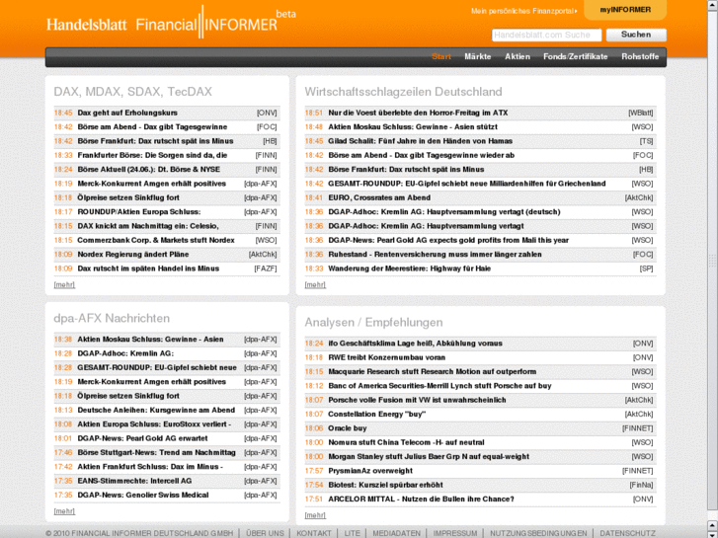The height and width of the screenshot is (538, 718).
Task: Open the Handelsblatt logo link
Action: tap(86, 25)
